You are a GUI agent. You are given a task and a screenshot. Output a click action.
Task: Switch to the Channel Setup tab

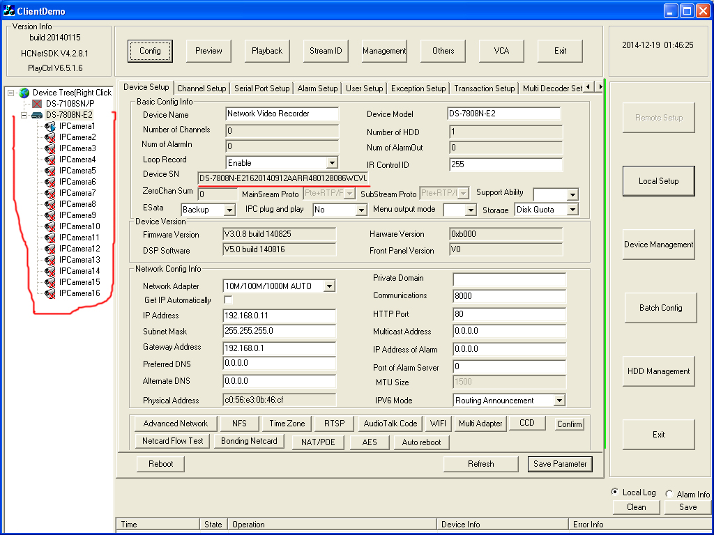(202, 88)
